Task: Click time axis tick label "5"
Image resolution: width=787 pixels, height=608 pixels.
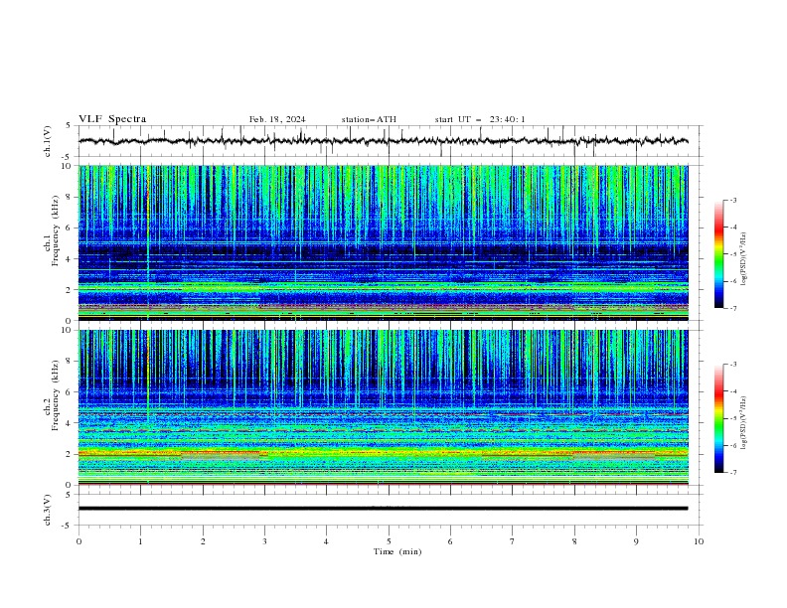Action: (x=389, y=541)
